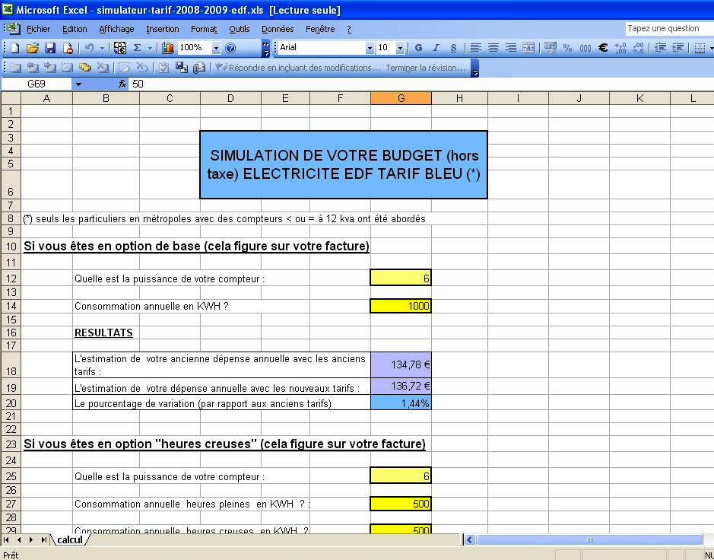Click the previous sheet tab arrow

point(19,540)
